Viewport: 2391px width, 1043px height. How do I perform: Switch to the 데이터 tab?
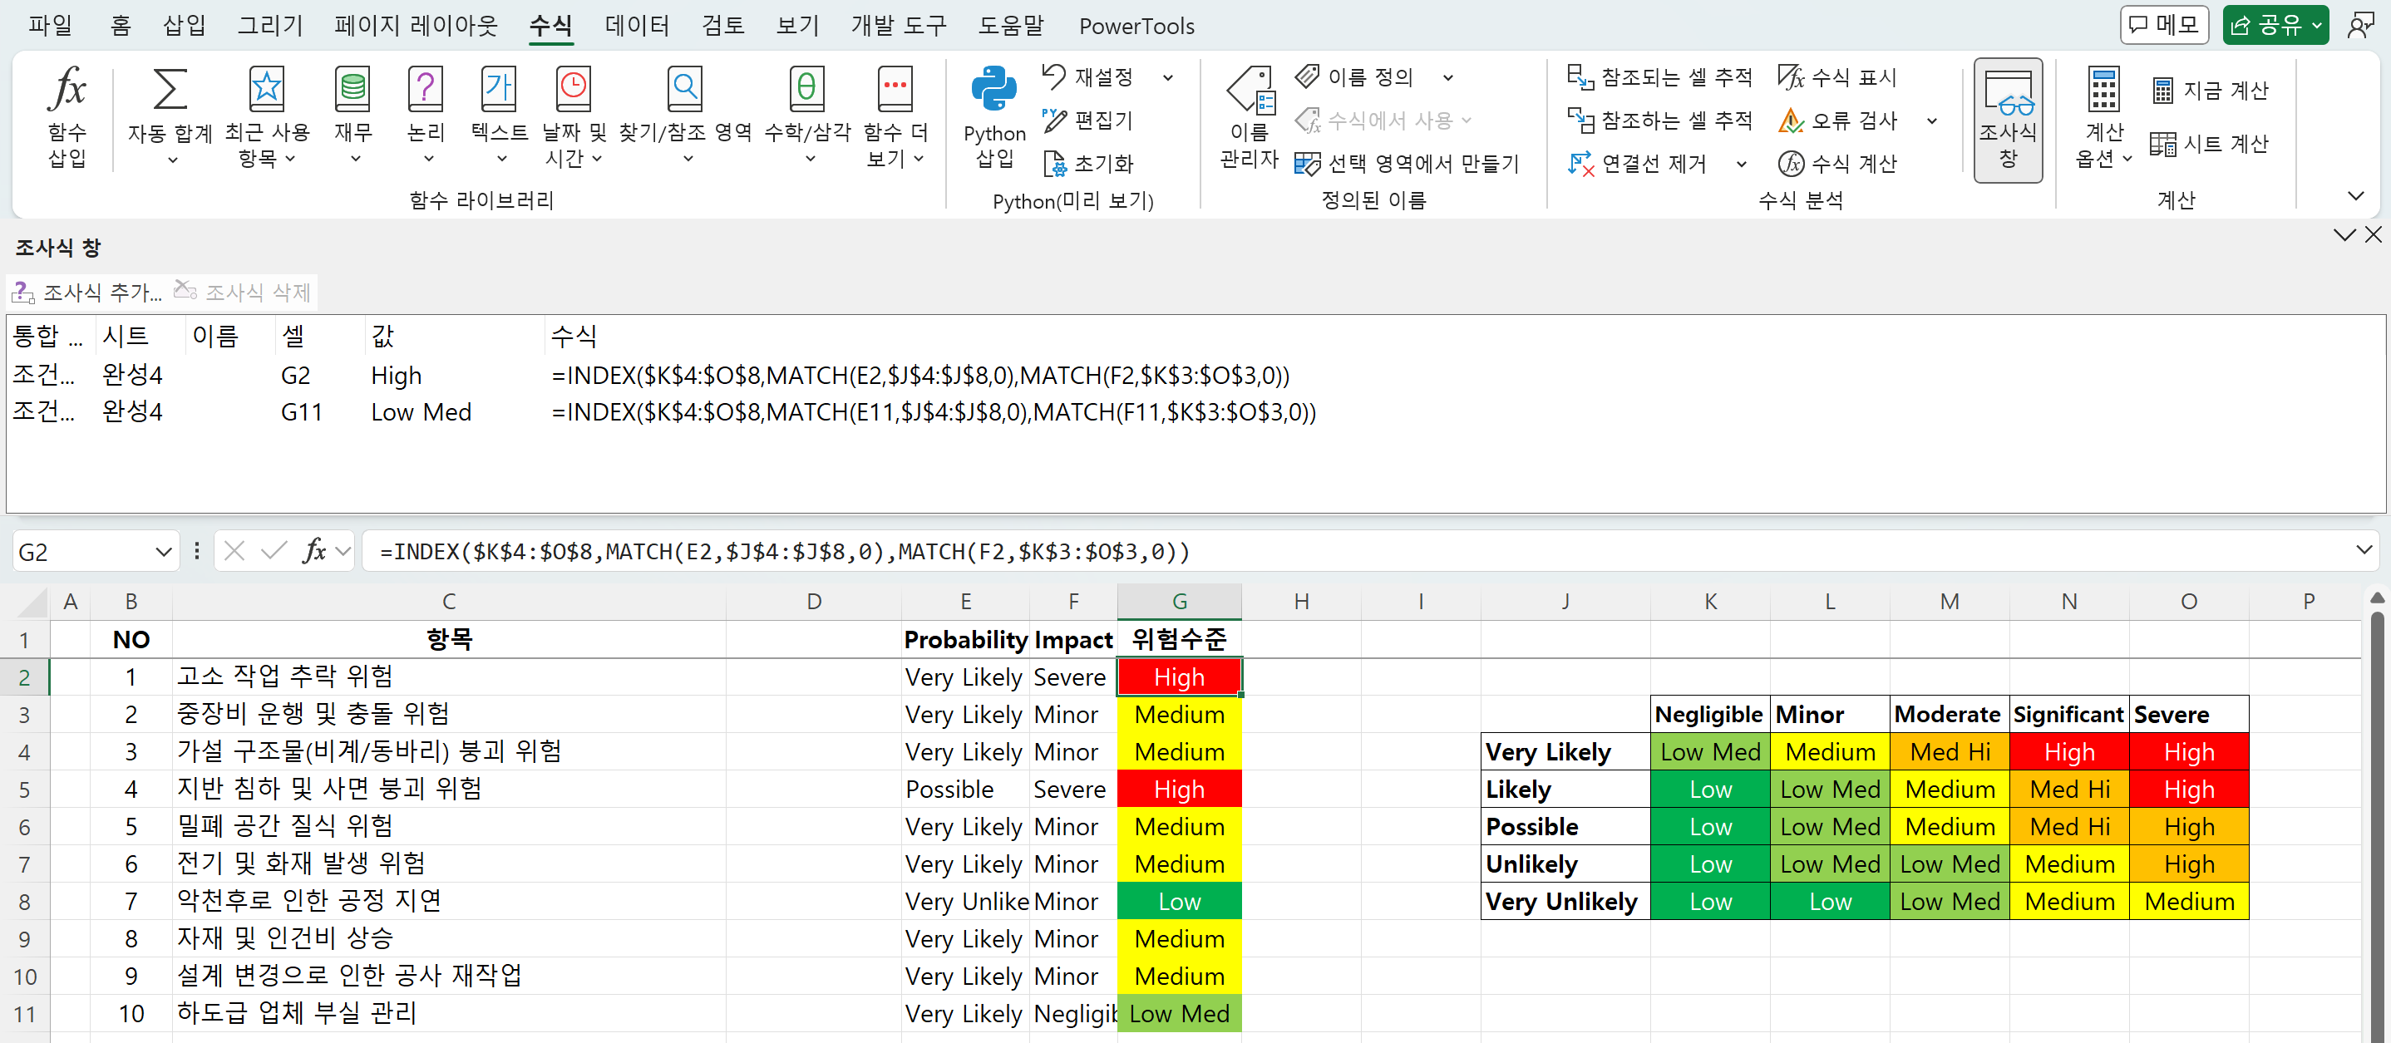pyautogui.click(x=637, y=26)
